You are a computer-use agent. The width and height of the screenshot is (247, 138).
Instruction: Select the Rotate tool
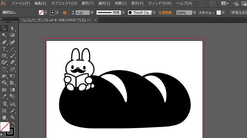coord(4,69)
